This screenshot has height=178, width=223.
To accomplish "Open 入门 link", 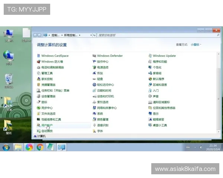I will coord(156,90).
